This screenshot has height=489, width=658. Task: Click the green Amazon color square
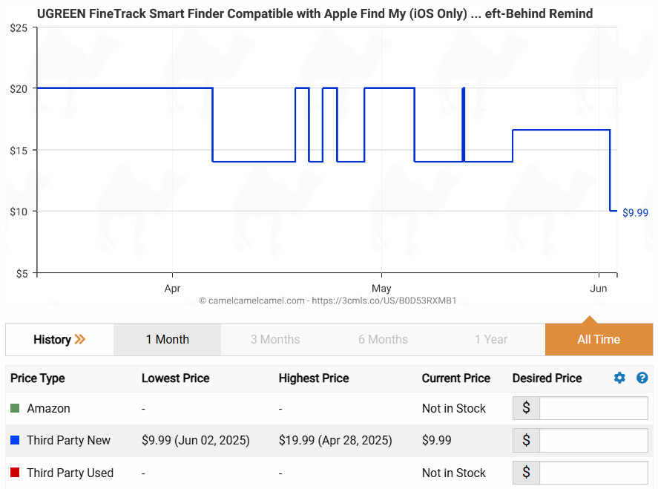(15, 408)
